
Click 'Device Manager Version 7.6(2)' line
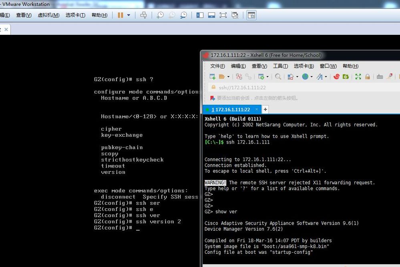(x=243, y=229)
